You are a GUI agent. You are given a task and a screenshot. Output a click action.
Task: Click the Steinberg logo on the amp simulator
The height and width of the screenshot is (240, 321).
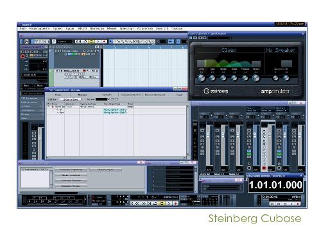click(216, 91)
